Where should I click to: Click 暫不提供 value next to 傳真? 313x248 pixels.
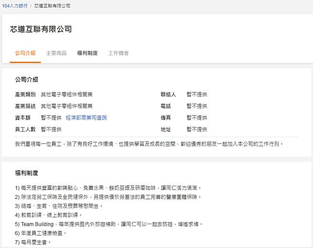197,118
